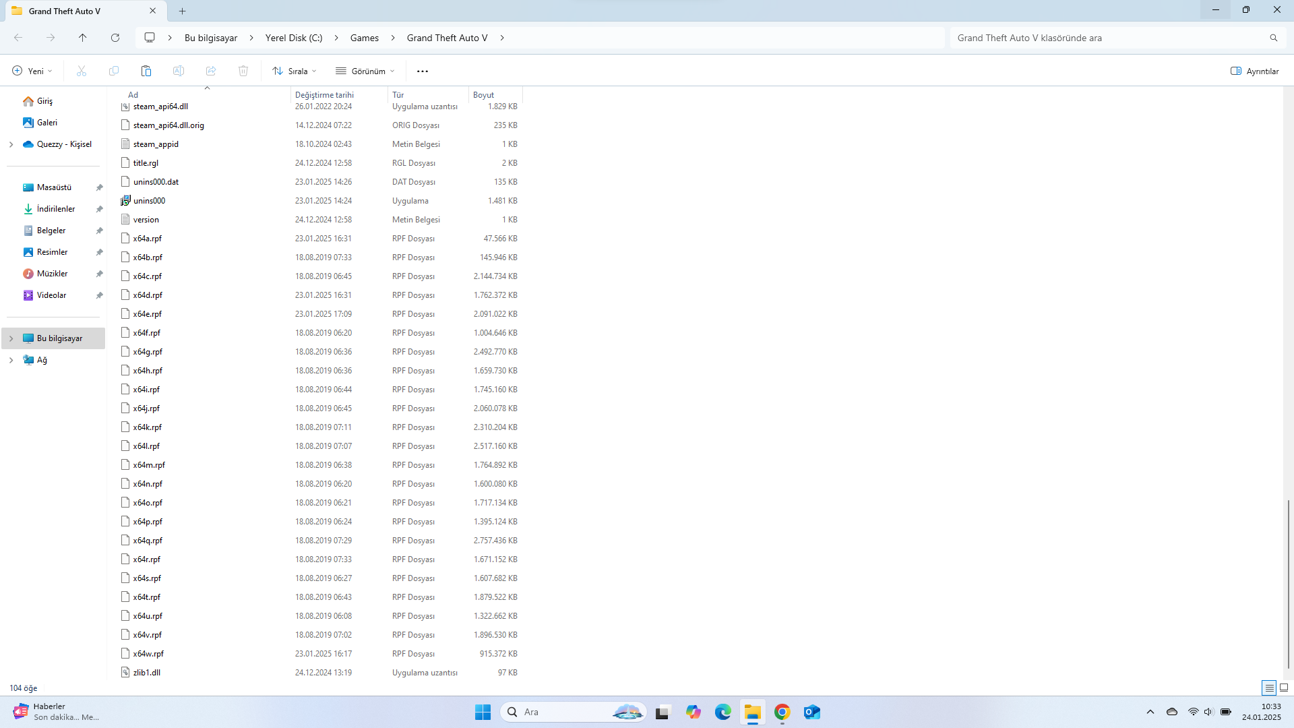1294x728 pixels.
Task: Click the unins000 application file icon
Action: point(125,200)
